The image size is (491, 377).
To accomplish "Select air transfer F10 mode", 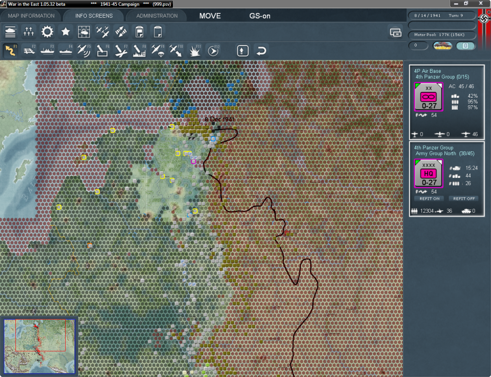I will (x=176, y=50).
